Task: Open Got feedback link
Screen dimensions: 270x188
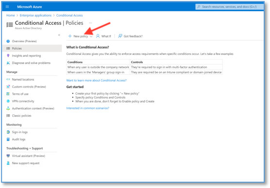Action: pos(133,36)
